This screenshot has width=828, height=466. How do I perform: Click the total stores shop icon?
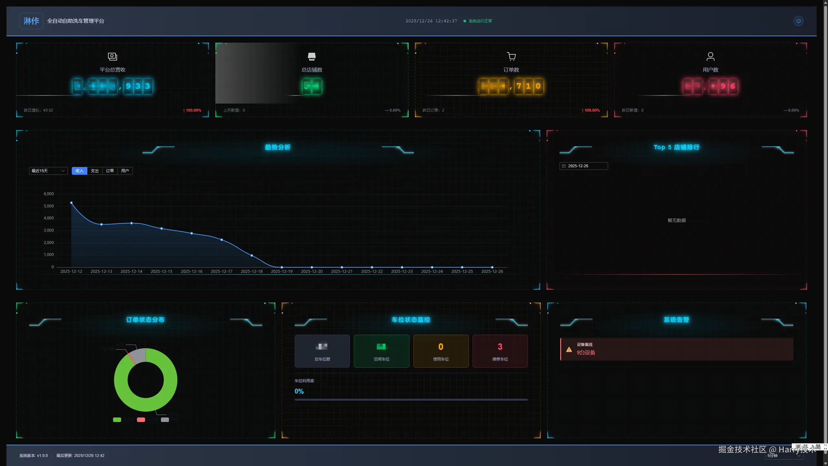tap(311, 57)
